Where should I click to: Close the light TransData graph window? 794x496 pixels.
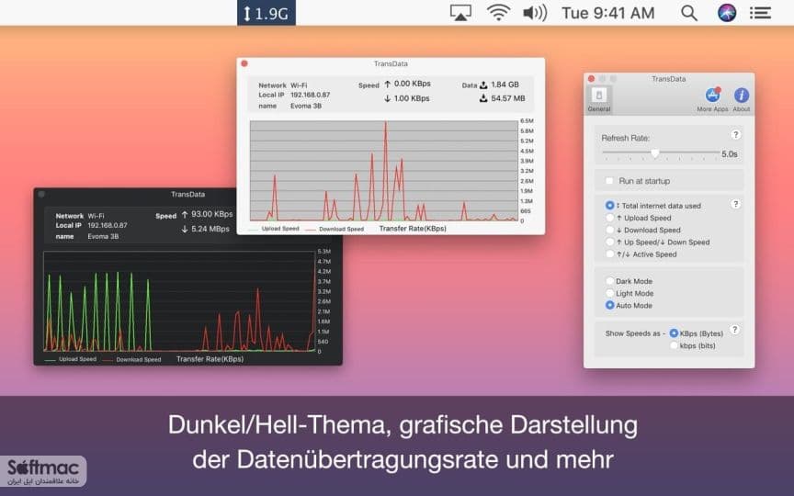tap(244, 63)
